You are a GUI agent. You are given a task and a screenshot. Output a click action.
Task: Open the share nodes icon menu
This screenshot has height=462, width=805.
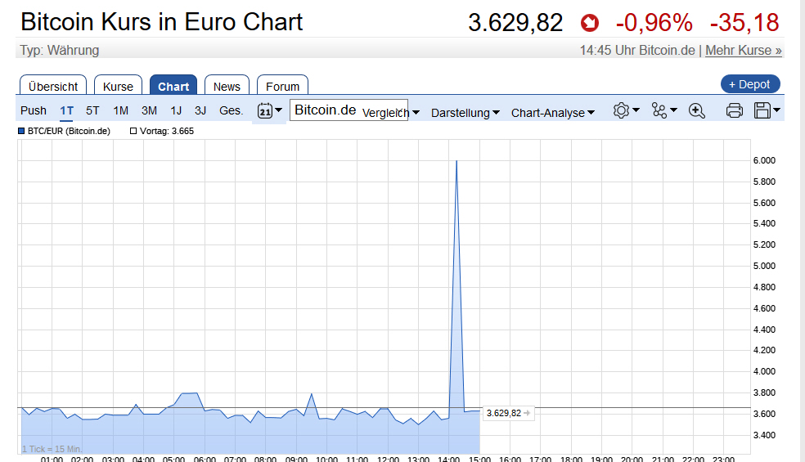click(x=659, y=110)
